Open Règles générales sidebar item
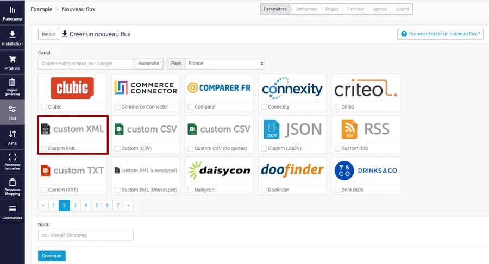This screenshot has height=264, width=489. tap(12, 87)
